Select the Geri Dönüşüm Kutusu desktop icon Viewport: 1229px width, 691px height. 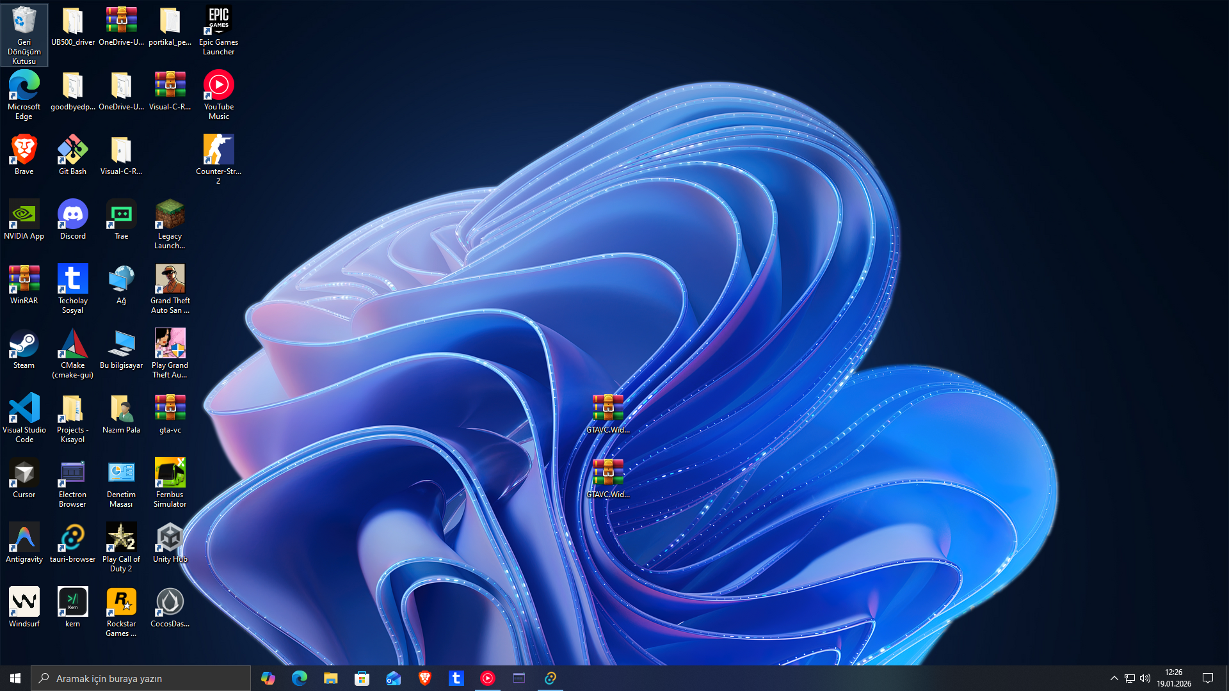[x=24, y=35]
